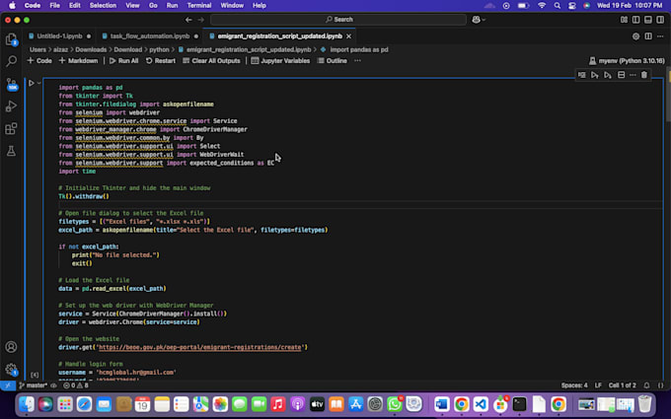Open the Terminal menu
The height and width of the screenshot is (419, 671).
click(x=199, y=6)
